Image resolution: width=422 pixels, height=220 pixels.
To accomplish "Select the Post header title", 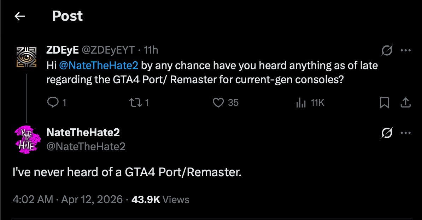I will click(67, 16).
